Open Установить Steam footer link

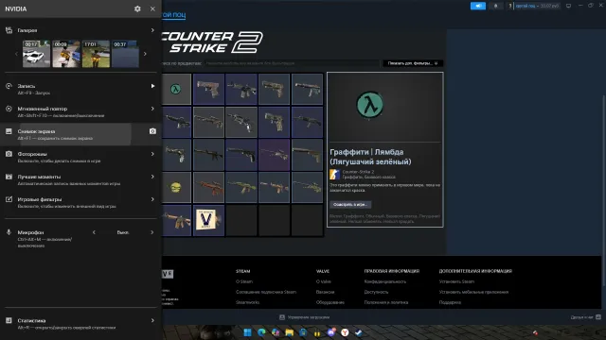tap(456, 281)
